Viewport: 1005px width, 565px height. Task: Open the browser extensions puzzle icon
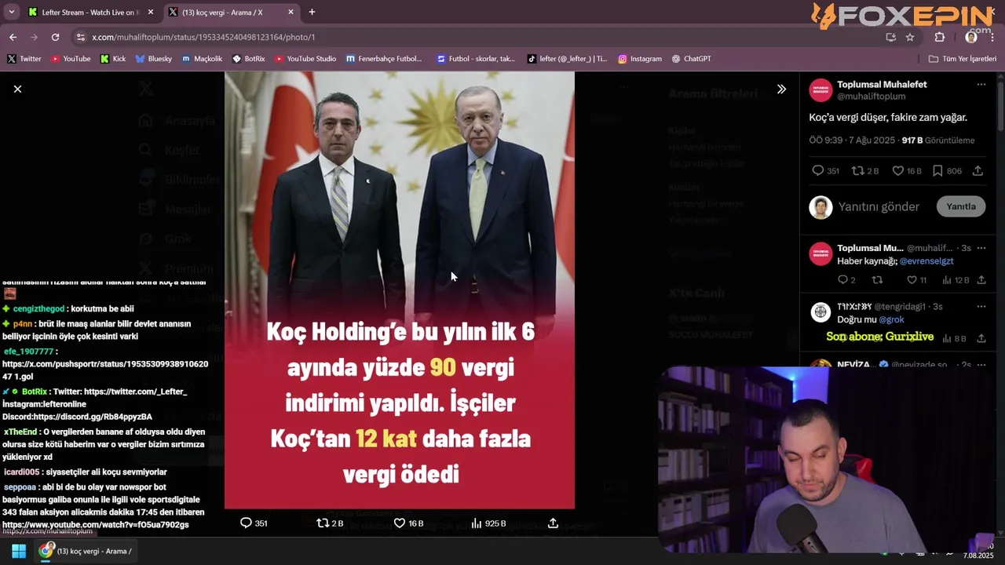[x=940, y=37]
